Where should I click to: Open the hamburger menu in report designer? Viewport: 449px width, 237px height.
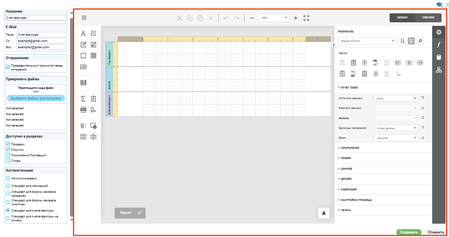[84, 18]
